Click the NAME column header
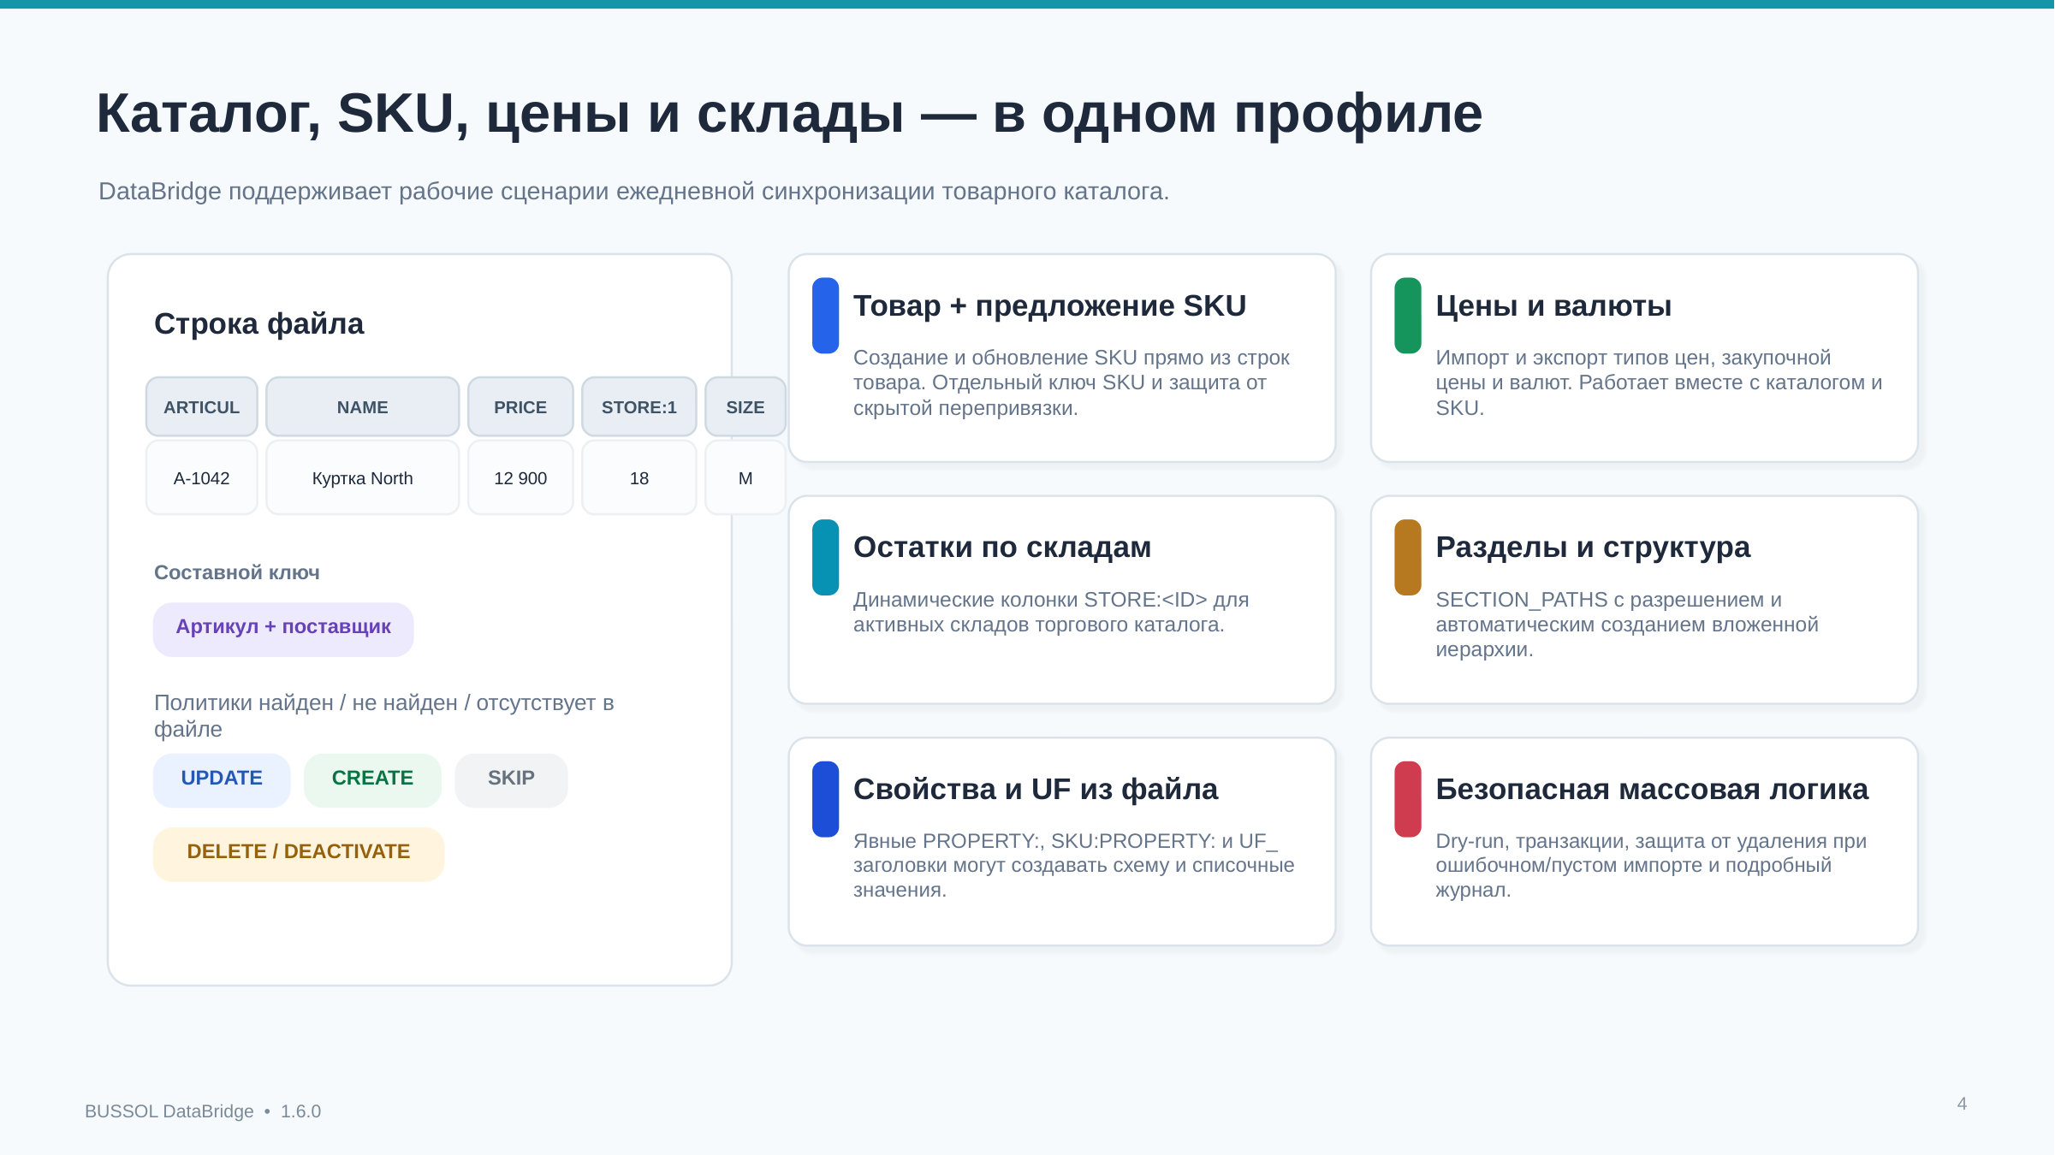 (363, 407)
